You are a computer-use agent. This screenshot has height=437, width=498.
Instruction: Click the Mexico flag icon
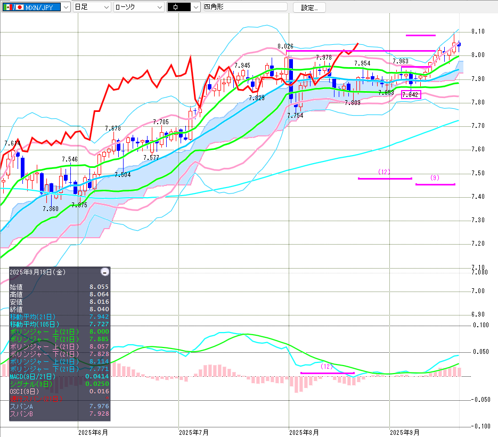tap(8, 7)
